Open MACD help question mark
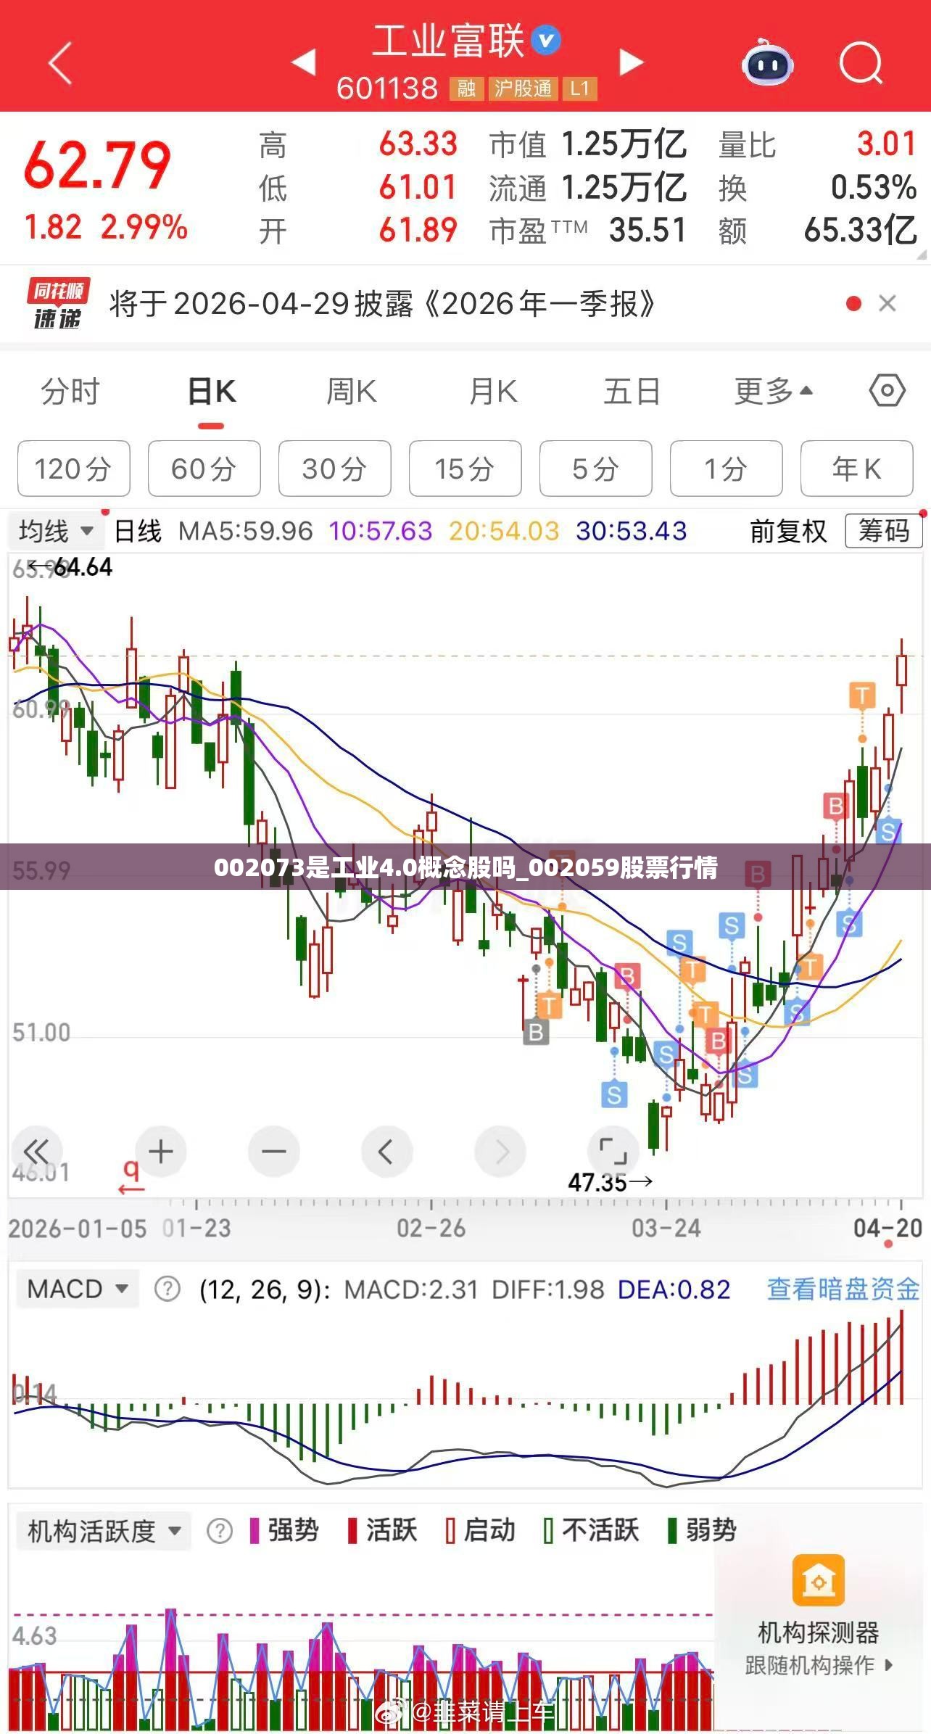 (167, 1289)
